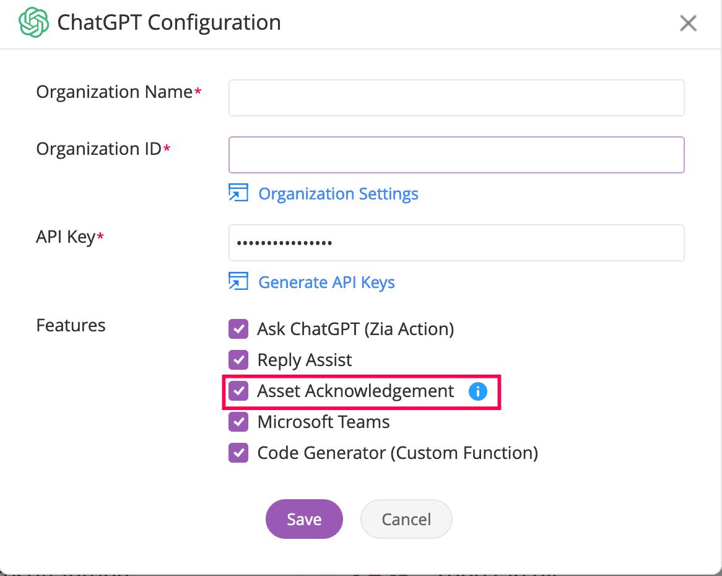
Task: Disable the Asset Acknowledgement checkbox
Action: point(238,391)
